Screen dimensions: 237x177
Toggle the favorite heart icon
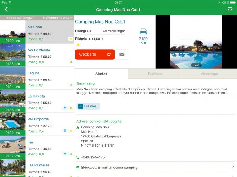(x=230, y=9)
